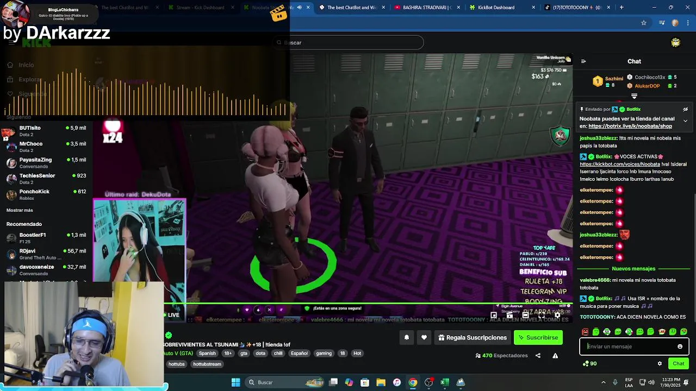This screenshot has width=696, height=391.
Task: Hide the pinned BotRix message
Action: [685, 109]
